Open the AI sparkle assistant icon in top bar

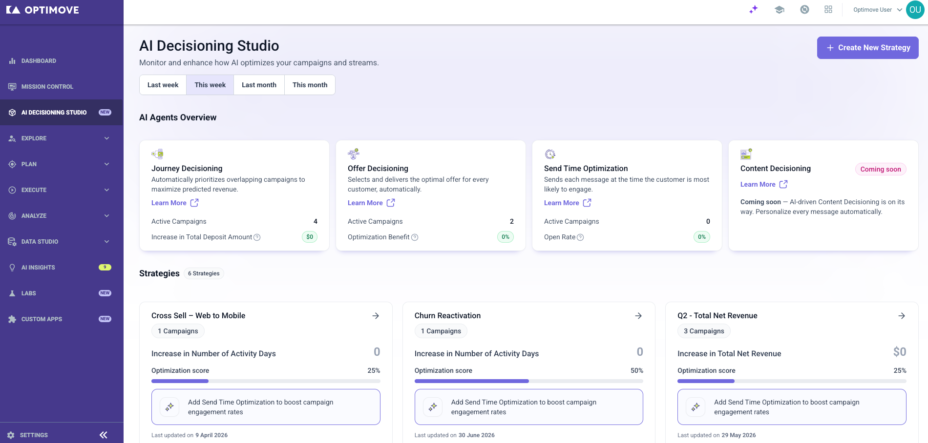(x=754, y=9)
